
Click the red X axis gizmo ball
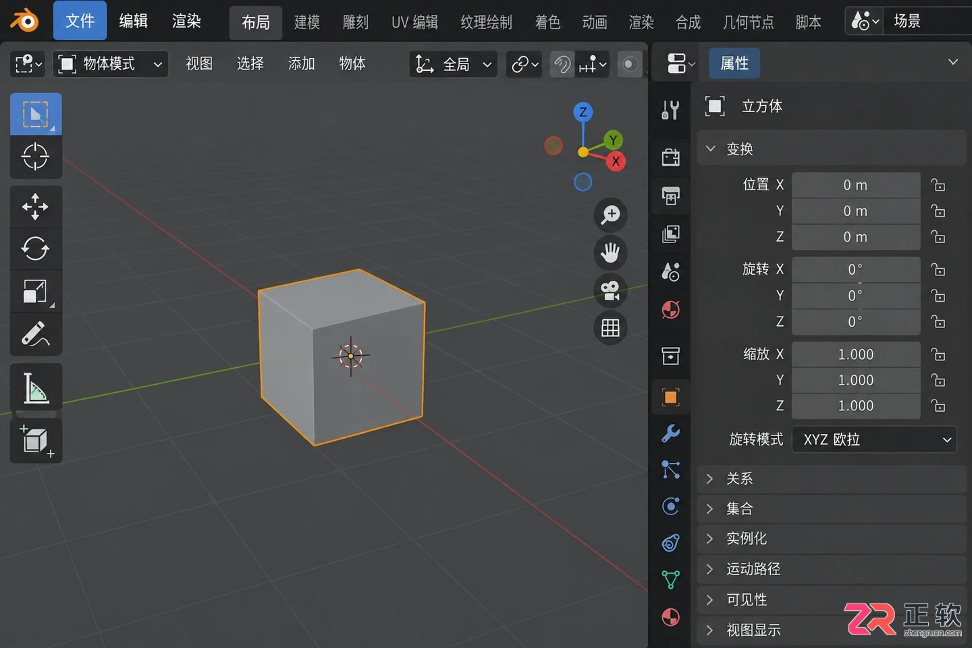(x=616, y=161)
